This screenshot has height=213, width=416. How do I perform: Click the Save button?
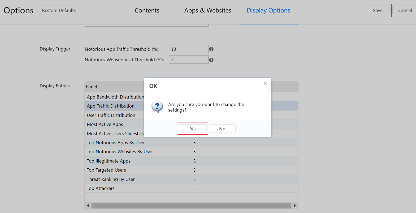point(378,10)
